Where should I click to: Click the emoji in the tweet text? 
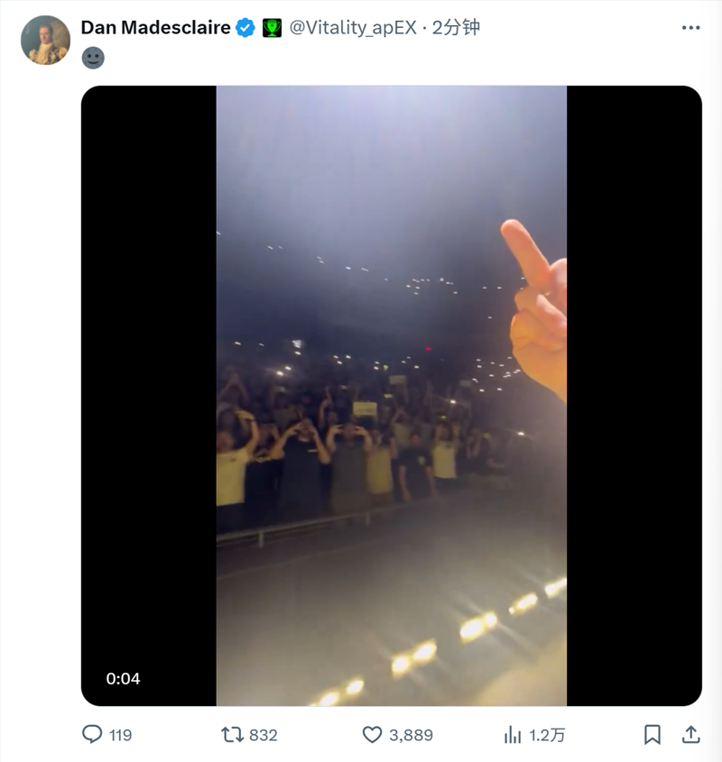tap(93, 58)
